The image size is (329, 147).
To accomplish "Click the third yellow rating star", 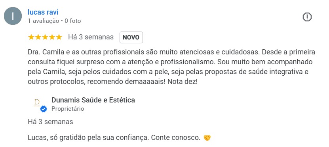I will tap(45, 37).
